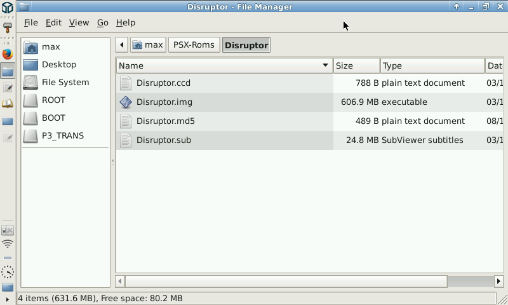
Task: Sort by the Size column header
Action: (x=356, y=65)
